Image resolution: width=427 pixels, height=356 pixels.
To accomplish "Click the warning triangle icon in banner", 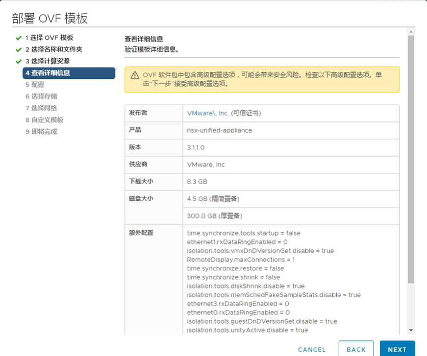I will (x=135, y=75).
